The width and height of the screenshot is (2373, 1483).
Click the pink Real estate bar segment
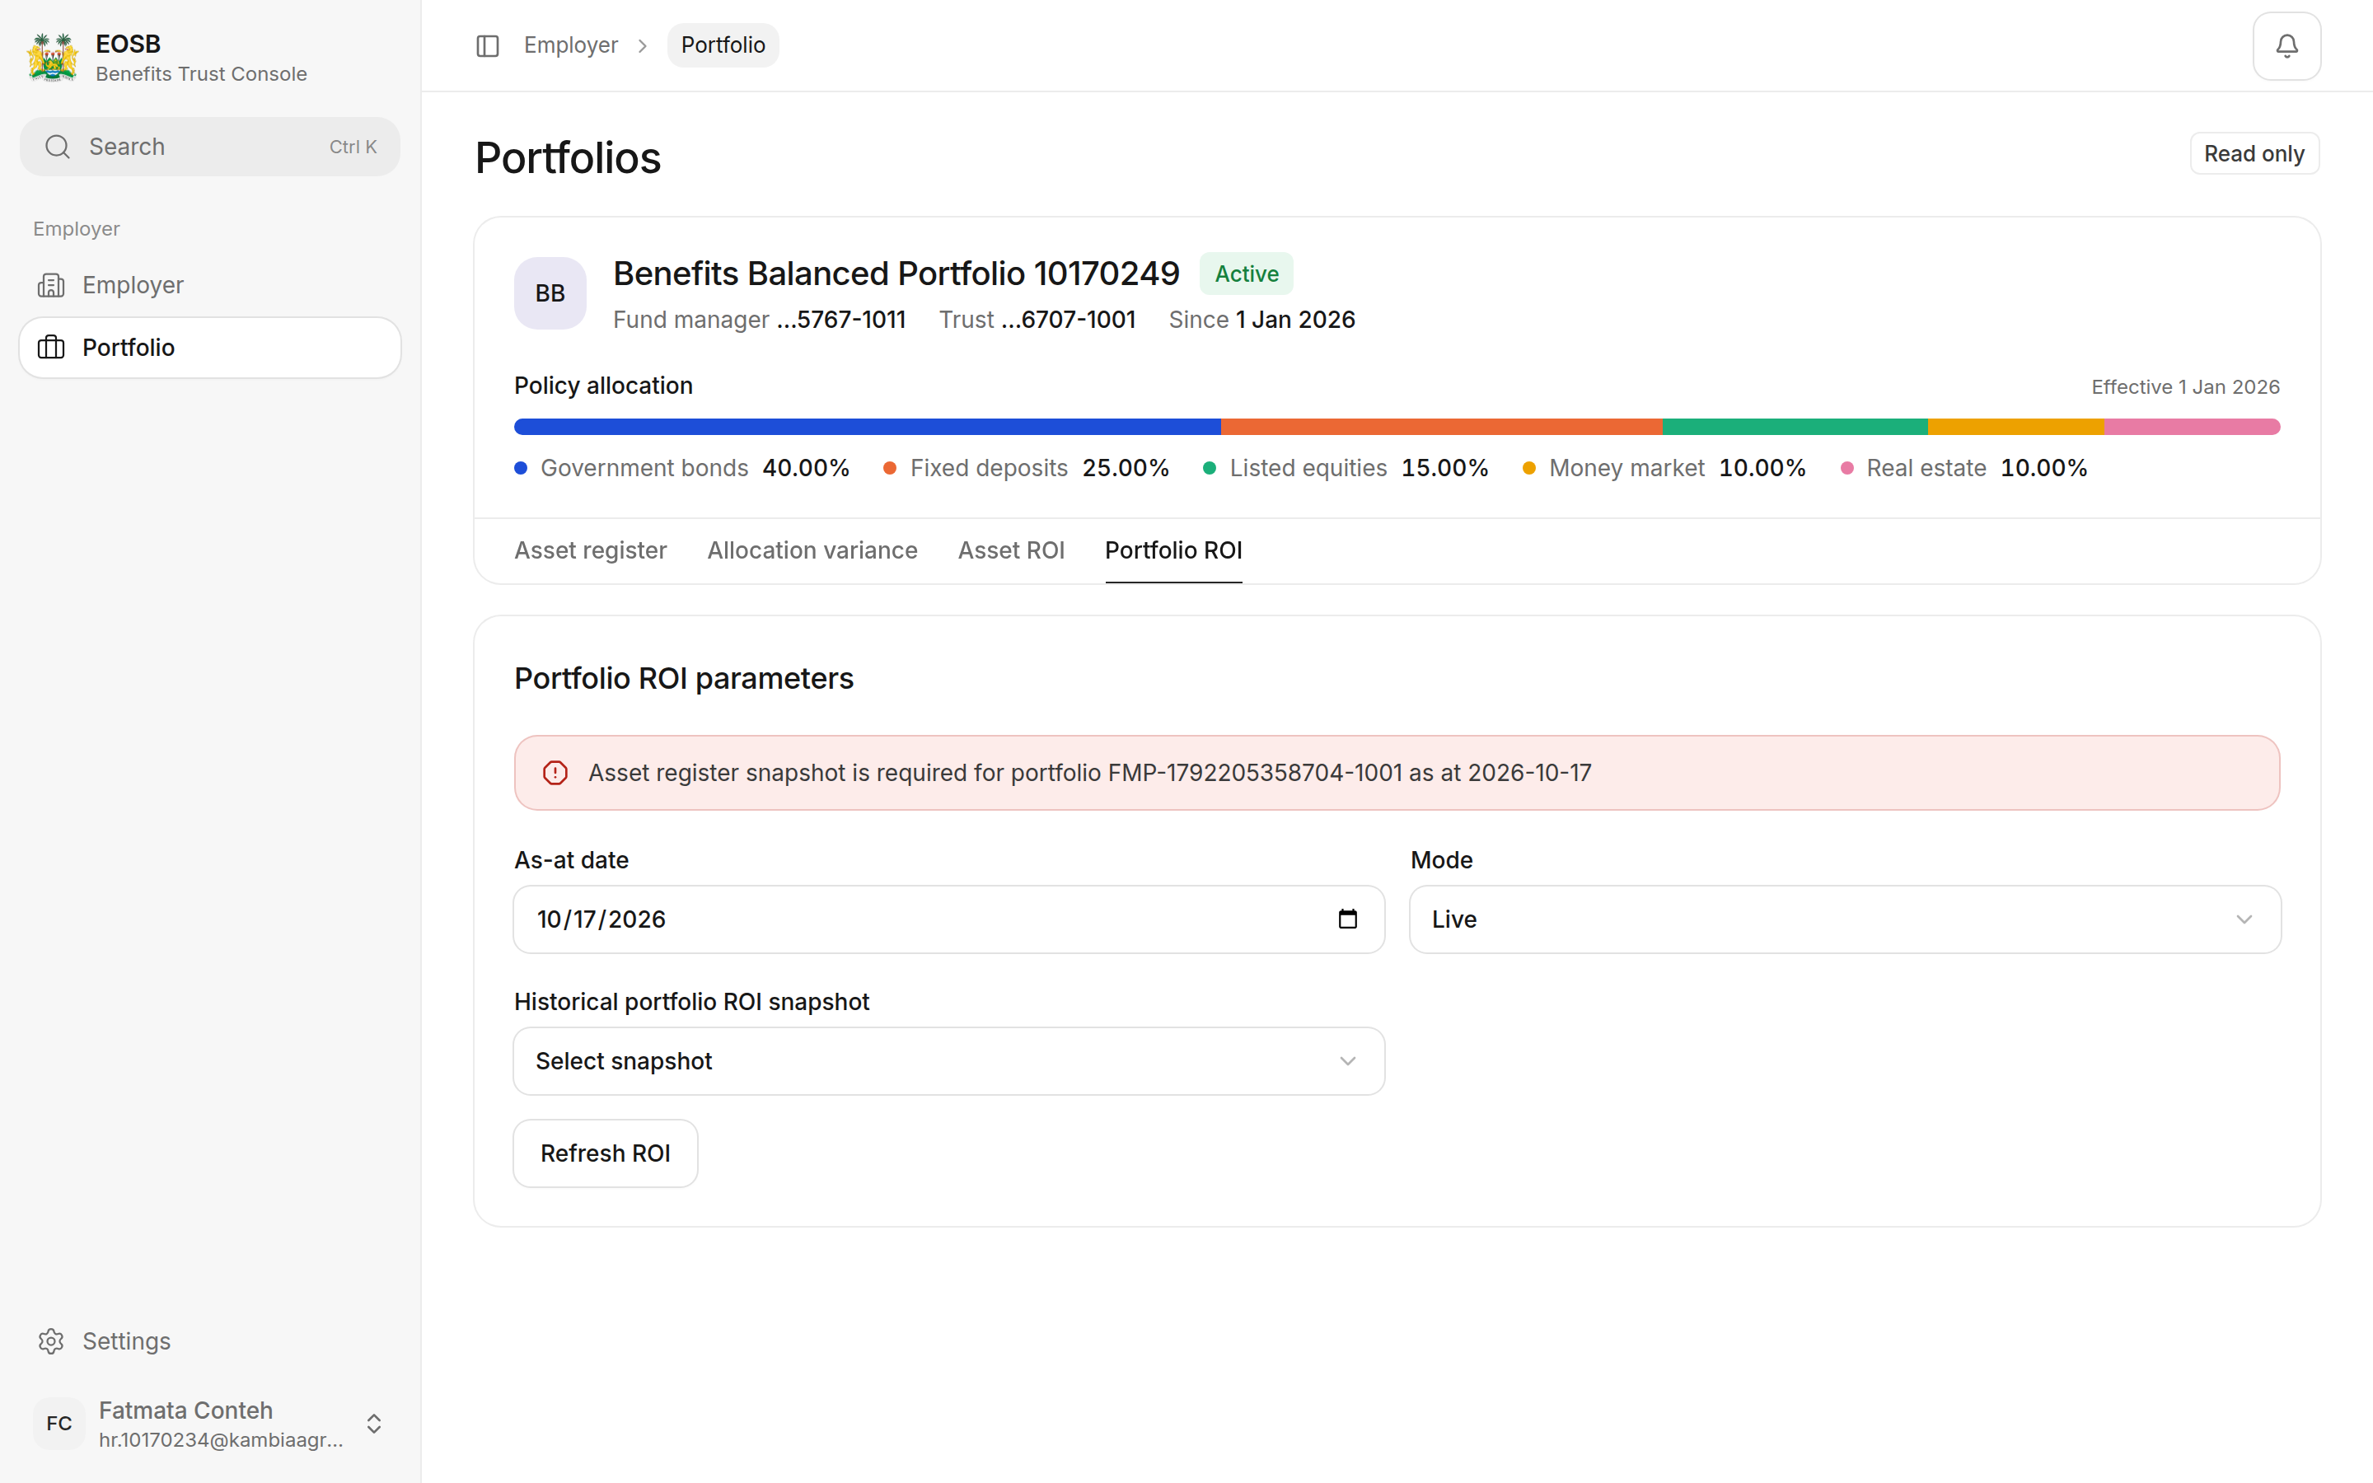2192,427
